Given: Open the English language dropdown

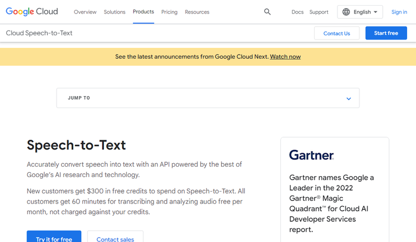Looking at the screenshot, I should point(360,12).
